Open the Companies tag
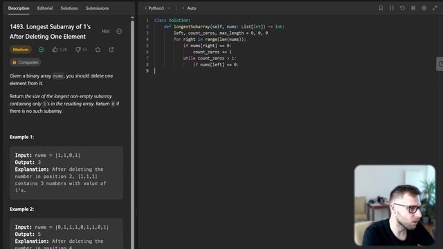 (x=26, y=62)
